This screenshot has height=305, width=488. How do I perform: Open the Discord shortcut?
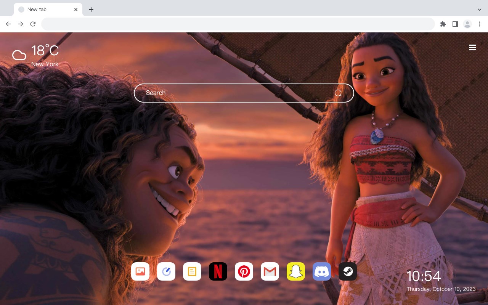pos(322,271)
